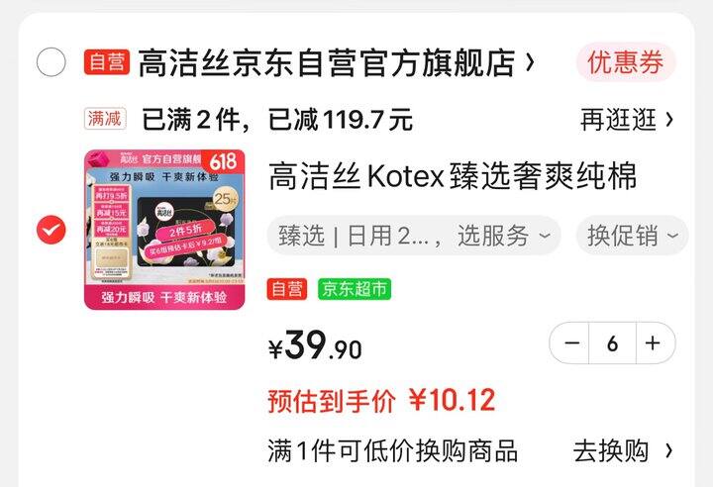Viewport: 713px width, 487px height.
Task: Open the 高洁丝京东自营官方旗舰店 store page
Action: click(327, 62)
